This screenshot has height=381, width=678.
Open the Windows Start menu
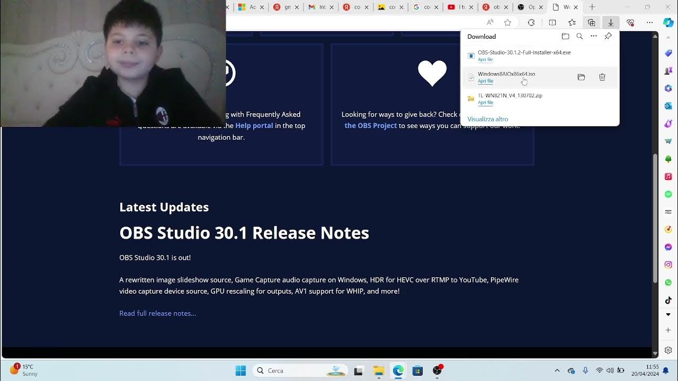point(240,370)
